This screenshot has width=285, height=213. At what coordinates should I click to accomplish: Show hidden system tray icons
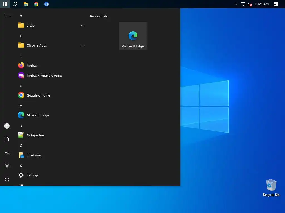click(236, 4)
